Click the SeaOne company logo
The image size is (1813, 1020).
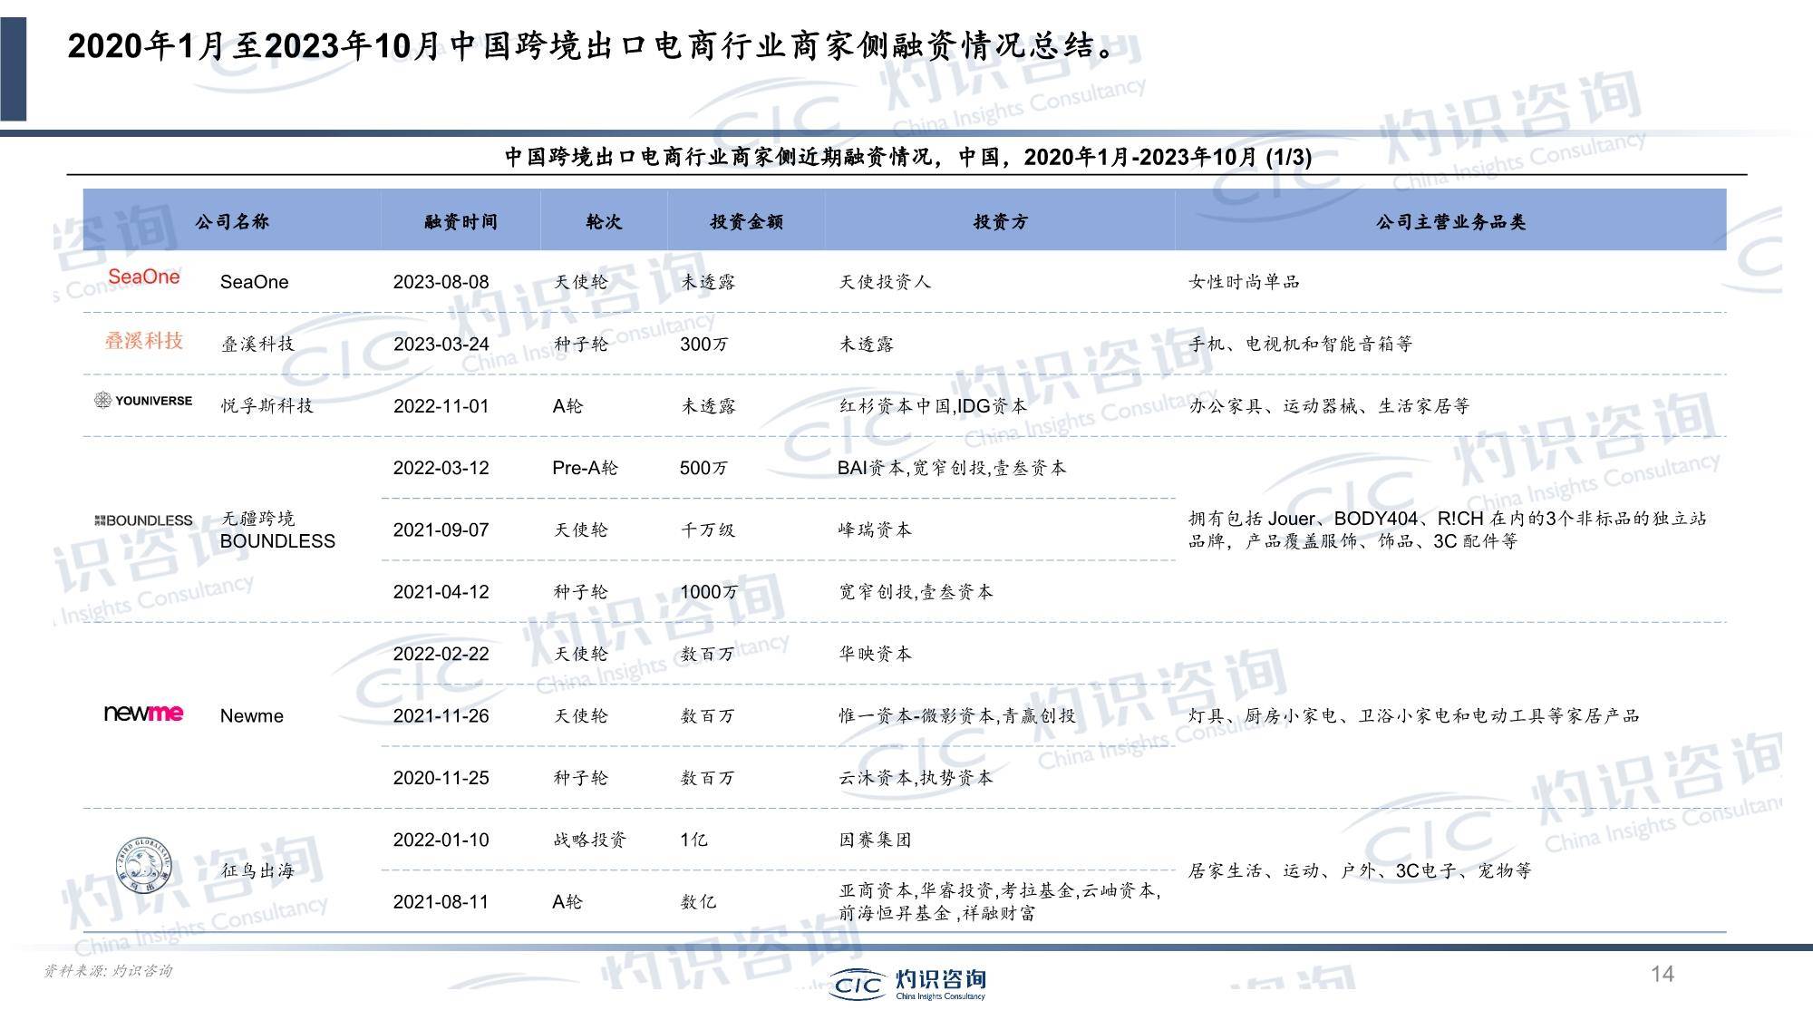click(x=143, y=277)
